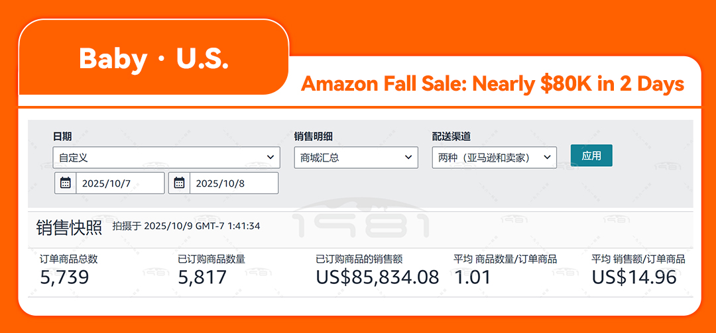Screen dimensions: 716x333
Task: Click the 2025/10/7 start date field
Action: click(119, 183)
